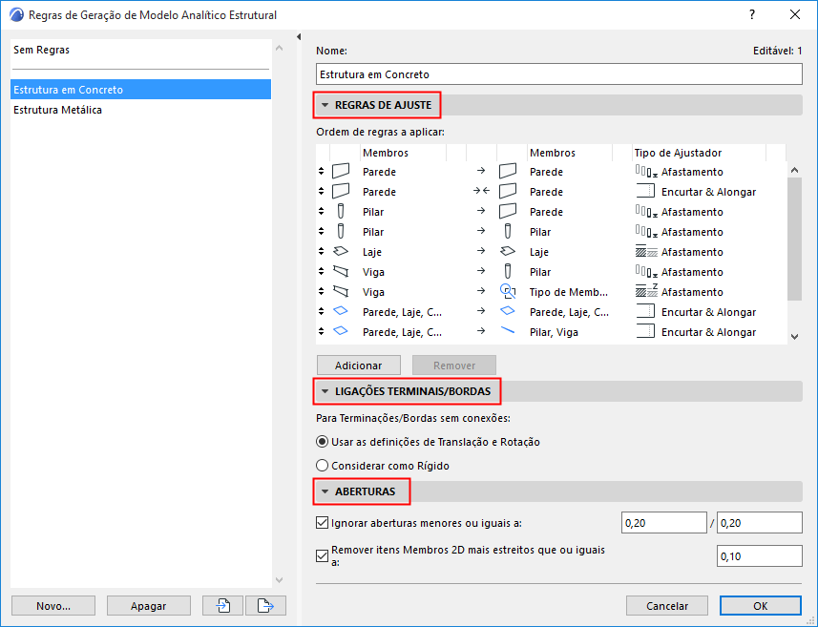Click wall icon in Parede Encurtar & Alongar row
Image resolution: width=818 pixels, height=627 pixels.
tap(341, 191)
